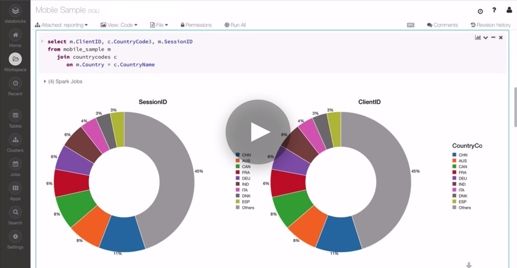517x268 pixels.
Task: Open the Comments panel
Action: 442,25
